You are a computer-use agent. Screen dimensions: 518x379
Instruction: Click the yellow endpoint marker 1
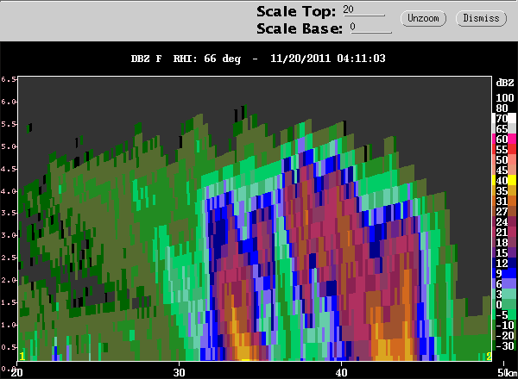(22, 356)
